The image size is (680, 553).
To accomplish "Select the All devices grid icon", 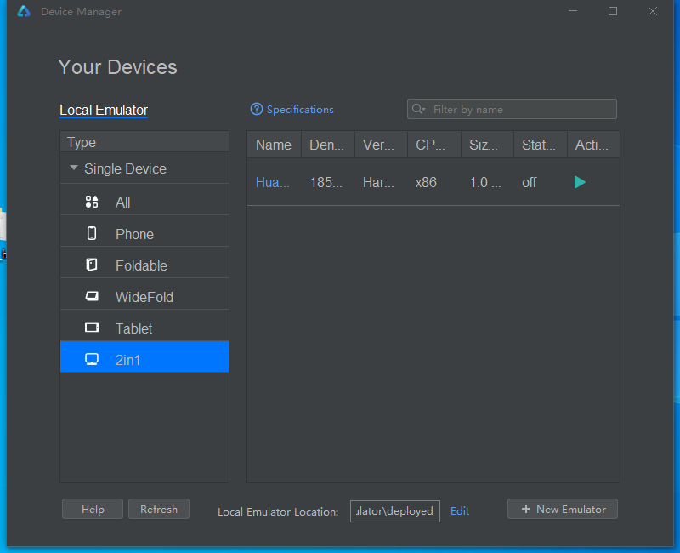I will pyautogui.click(x=92, y=202).
